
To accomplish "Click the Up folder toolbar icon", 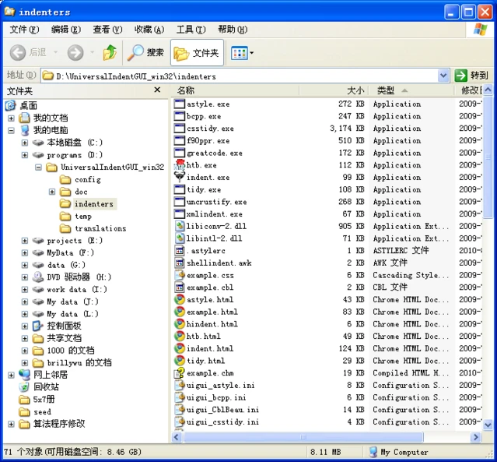I will (x=110, y=52).
